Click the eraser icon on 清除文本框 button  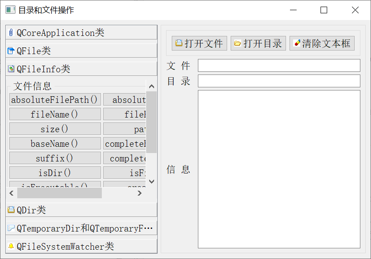coord(297,43)
